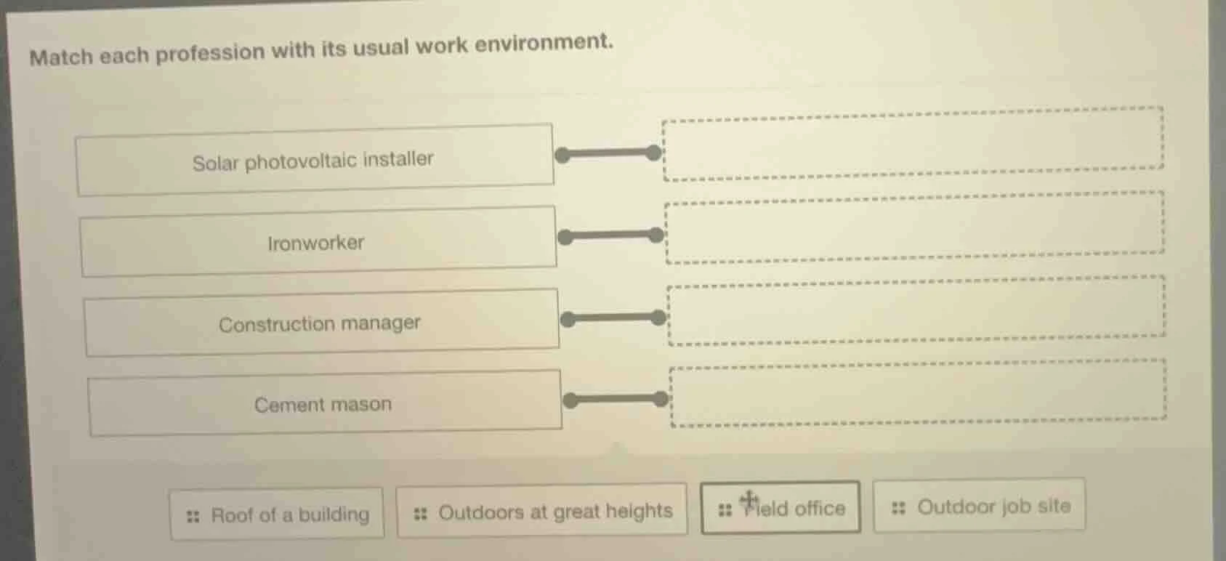Click empty drop zone for Construction manager
1226x561 pixels.
(916, 309)
